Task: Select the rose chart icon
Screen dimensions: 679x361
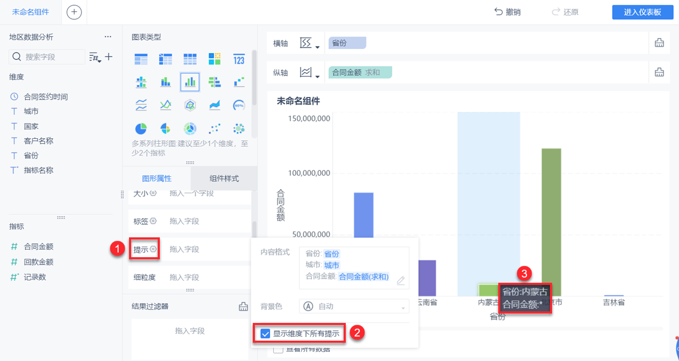Action: point(166,128)
